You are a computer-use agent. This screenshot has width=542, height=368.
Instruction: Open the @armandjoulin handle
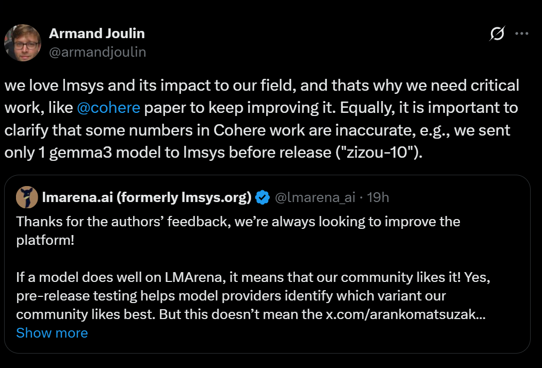[97, 52]
